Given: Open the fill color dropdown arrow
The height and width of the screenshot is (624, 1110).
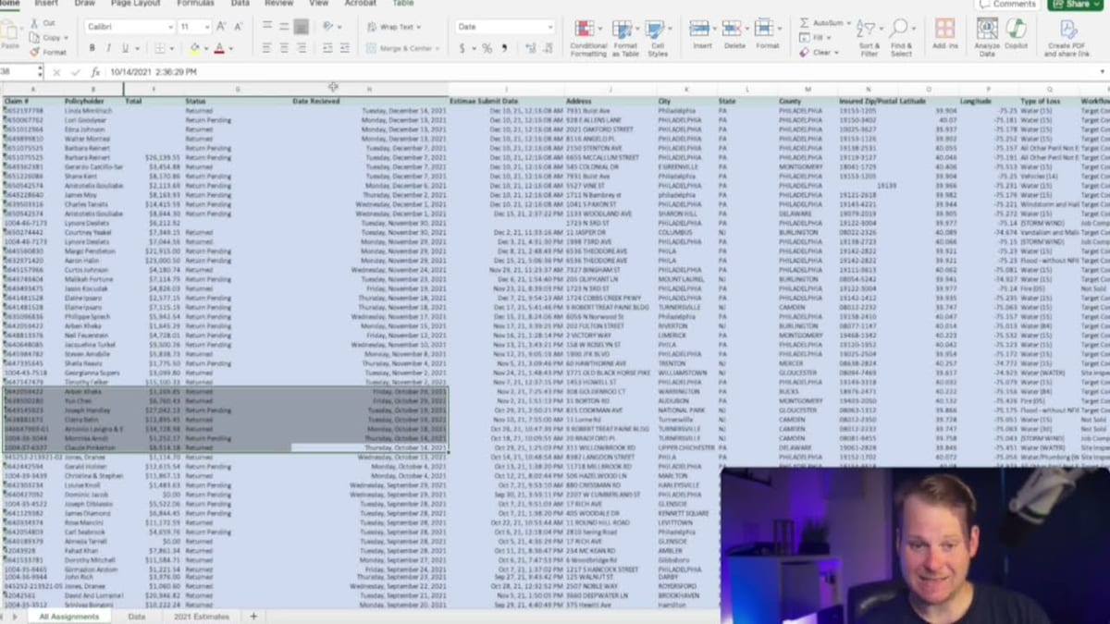Looking at the screenshot, I should click(205, 49).
